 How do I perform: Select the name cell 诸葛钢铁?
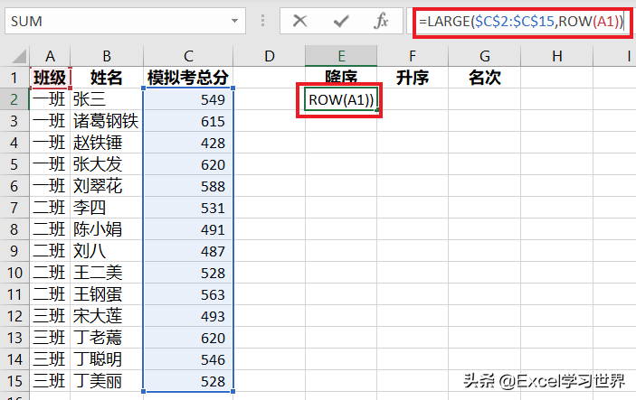[x=107, y=121]
